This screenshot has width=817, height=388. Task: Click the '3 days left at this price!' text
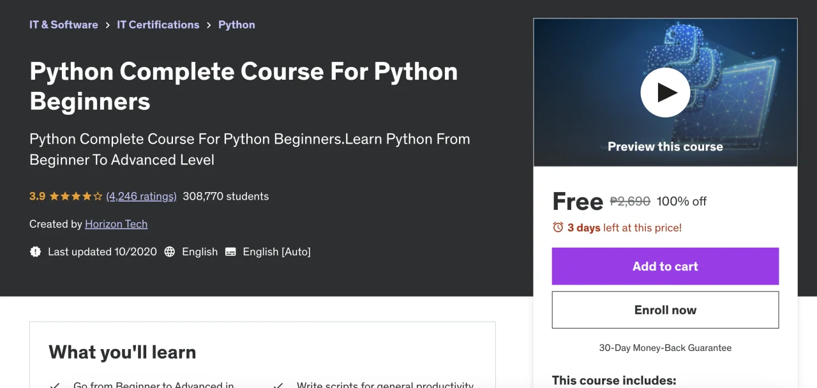pos(624,227)
